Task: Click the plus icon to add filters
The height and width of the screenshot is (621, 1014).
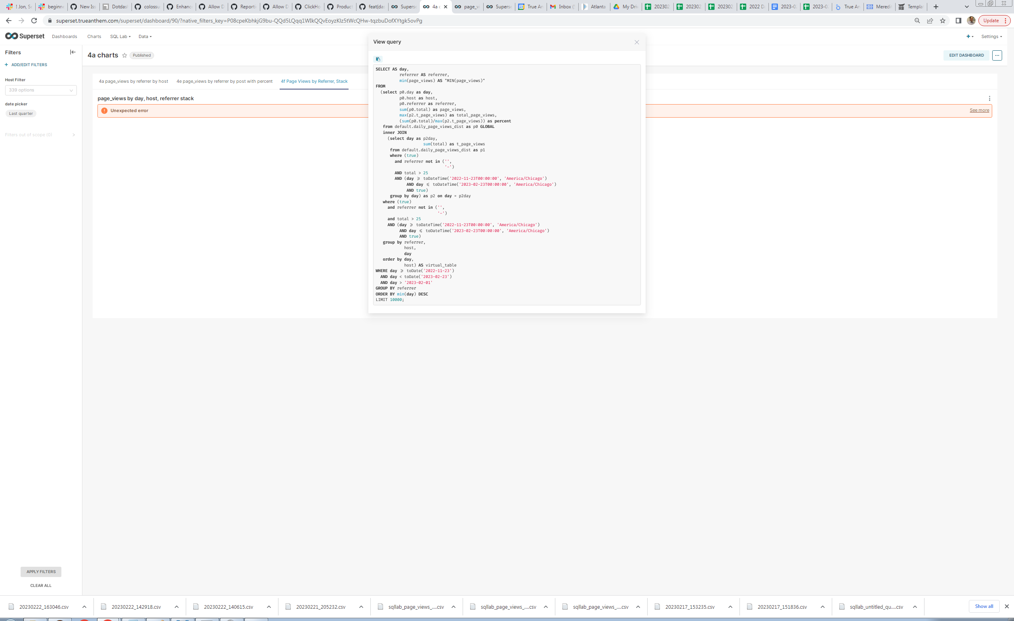Action: 6,65
